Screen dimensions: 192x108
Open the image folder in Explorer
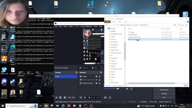(132, 32)
